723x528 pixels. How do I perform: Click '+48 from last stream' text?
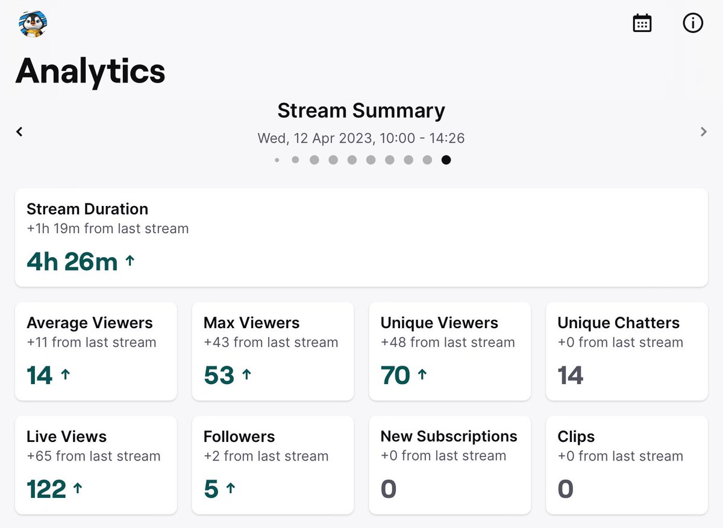tap(448, 343)
